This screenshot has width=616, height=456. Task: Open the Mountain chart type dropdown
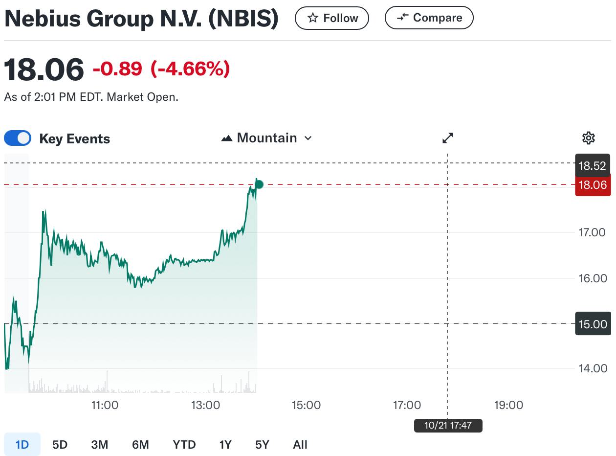pyautogui.click(x=266, y=138)
